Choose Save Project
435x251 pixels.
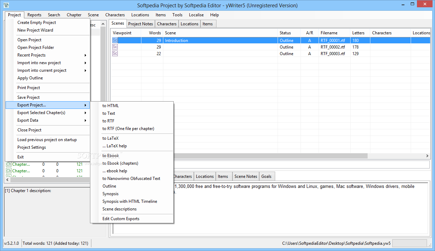(48, 97)
